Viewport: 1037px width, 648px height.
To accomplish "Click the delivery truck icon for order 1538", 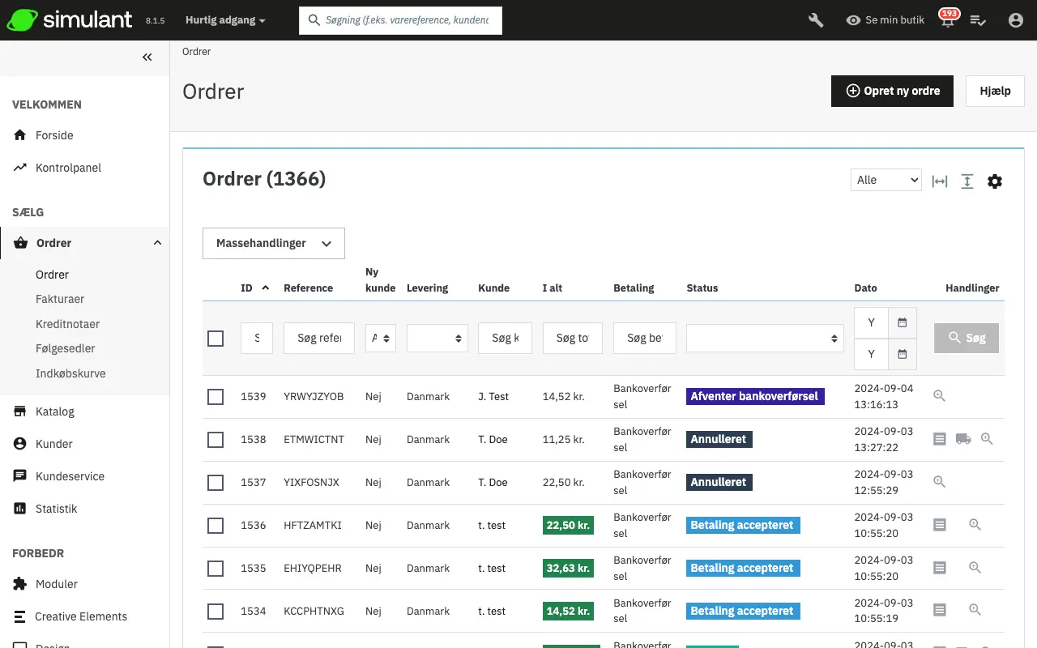I will 963,439.
